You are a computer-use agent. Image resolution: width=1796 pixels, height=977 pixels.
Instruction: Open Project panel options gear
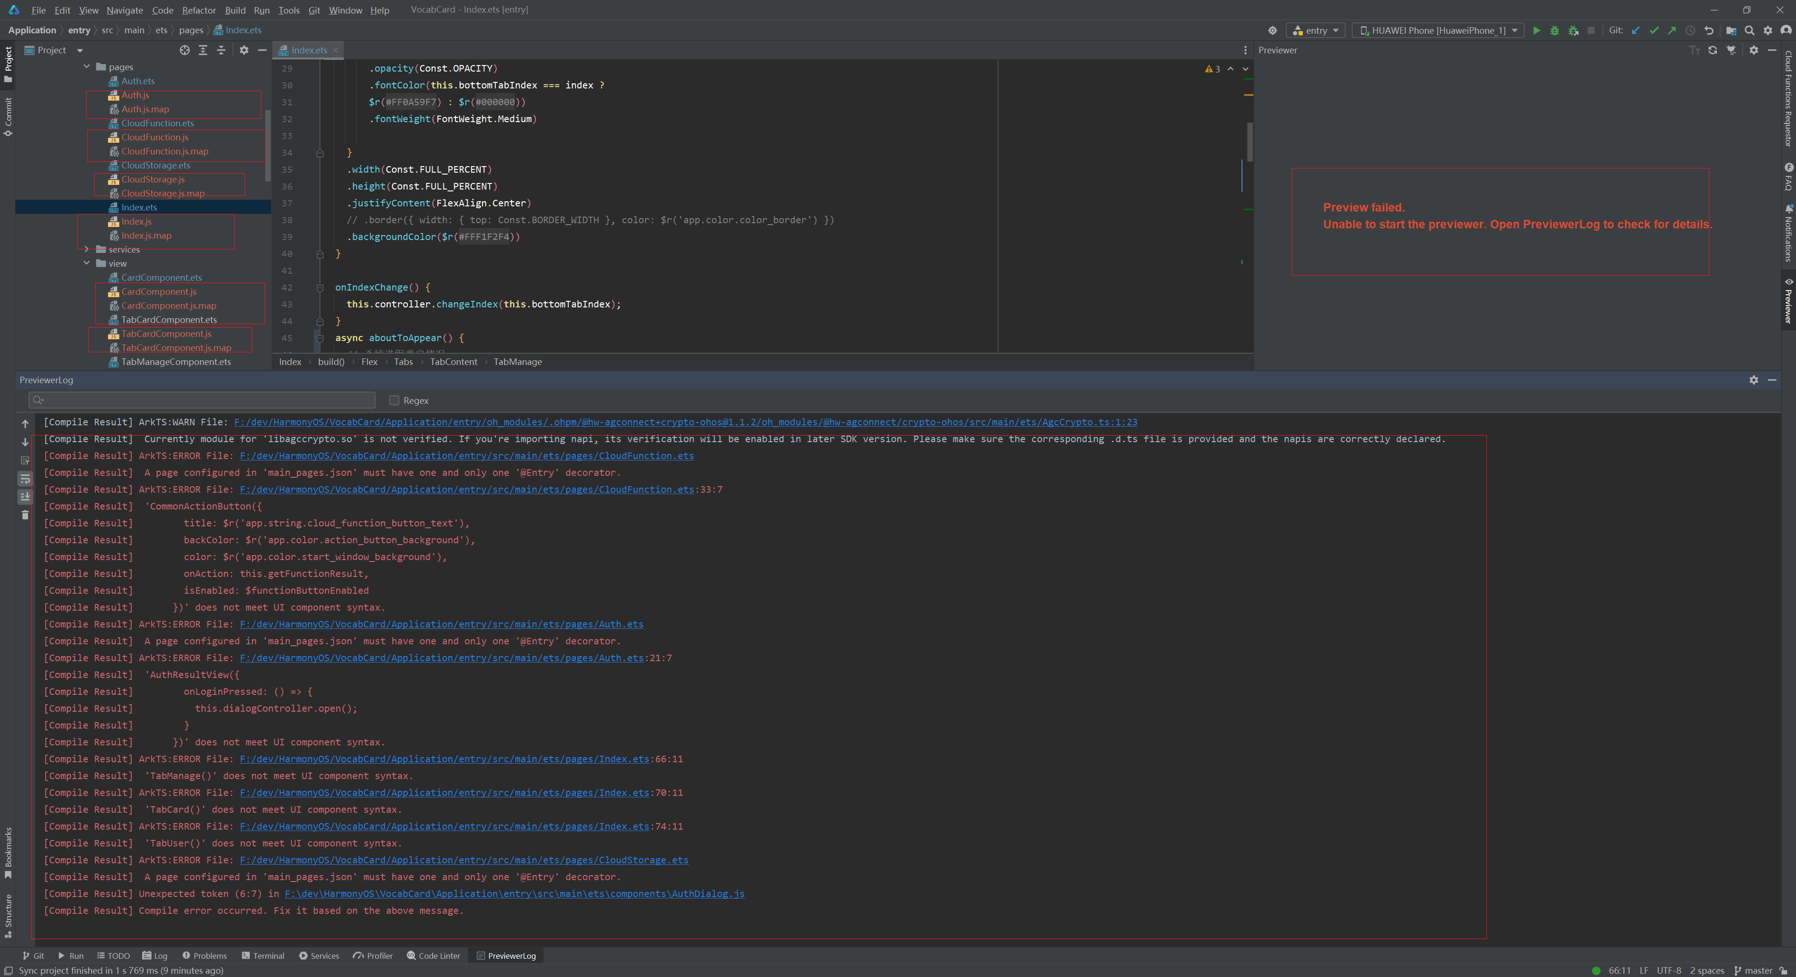coord(243,50)
